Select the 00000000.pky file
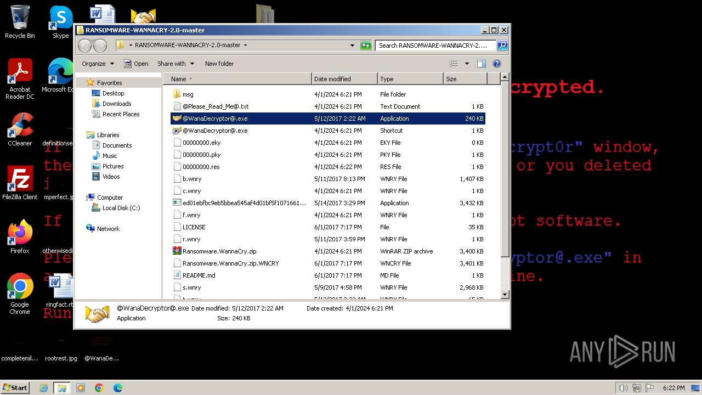Screen dimensions: 702x395 pos(328,155)
